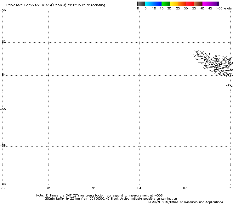233x204 pixels.
Task: Click the "-60" latitude axis label
Action: [3, 184]
